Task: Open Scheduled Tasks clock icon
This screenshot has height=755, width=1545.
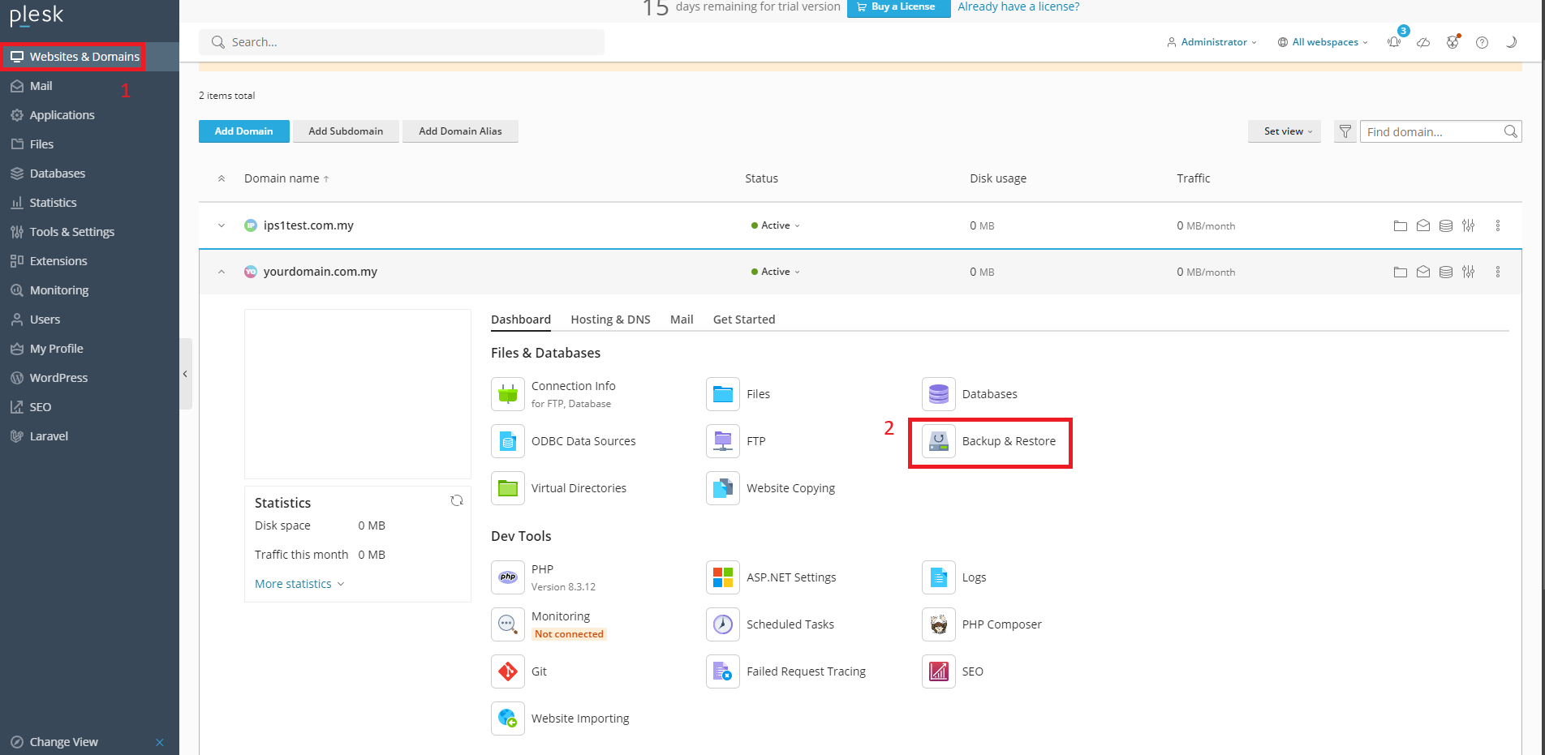Action: pos(723,624)
